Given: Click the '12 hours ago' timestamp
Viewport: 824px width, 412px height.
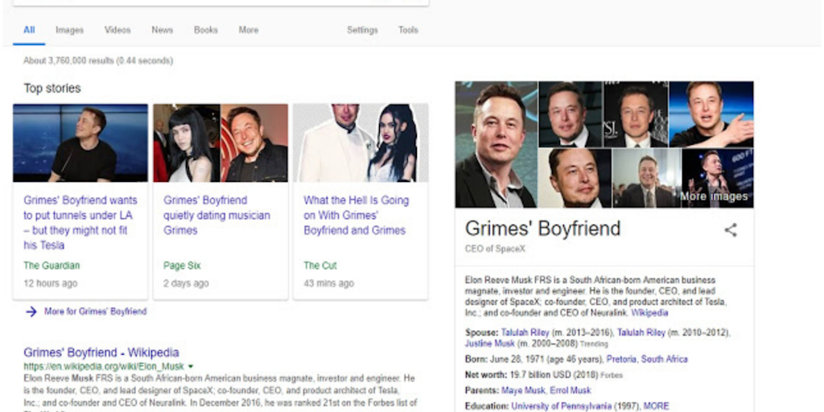Looking at the screenshot, I should [51, 284].
